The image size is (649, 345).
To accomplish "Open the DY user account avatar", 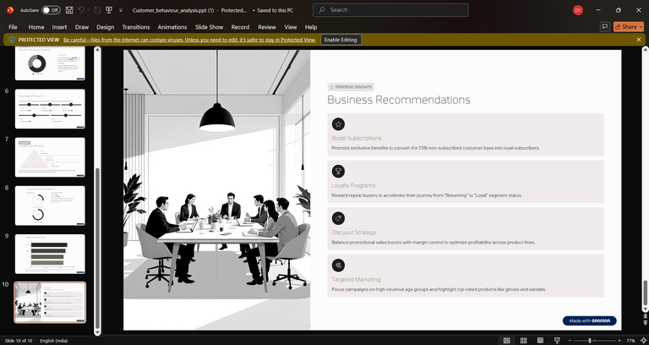I will point(578,10).
